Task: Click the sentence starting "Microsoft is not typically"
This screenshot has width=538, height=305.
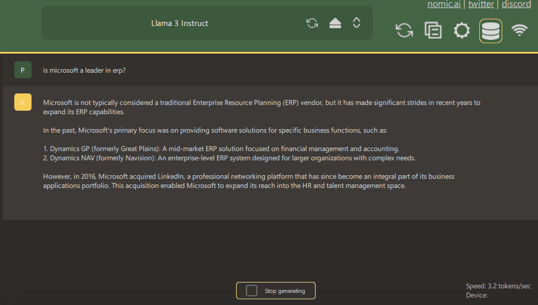Action: coord(262,107)
